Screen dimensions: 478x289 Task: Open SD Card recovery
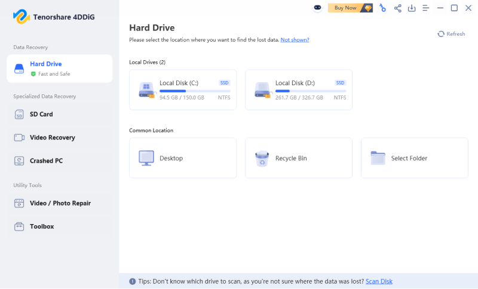tap(59, 114)
